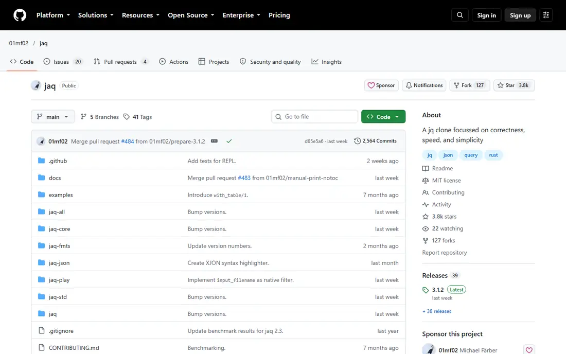Expand commit message ellipsis button
This screenshot has height=354, width=566.
[214, 141]
